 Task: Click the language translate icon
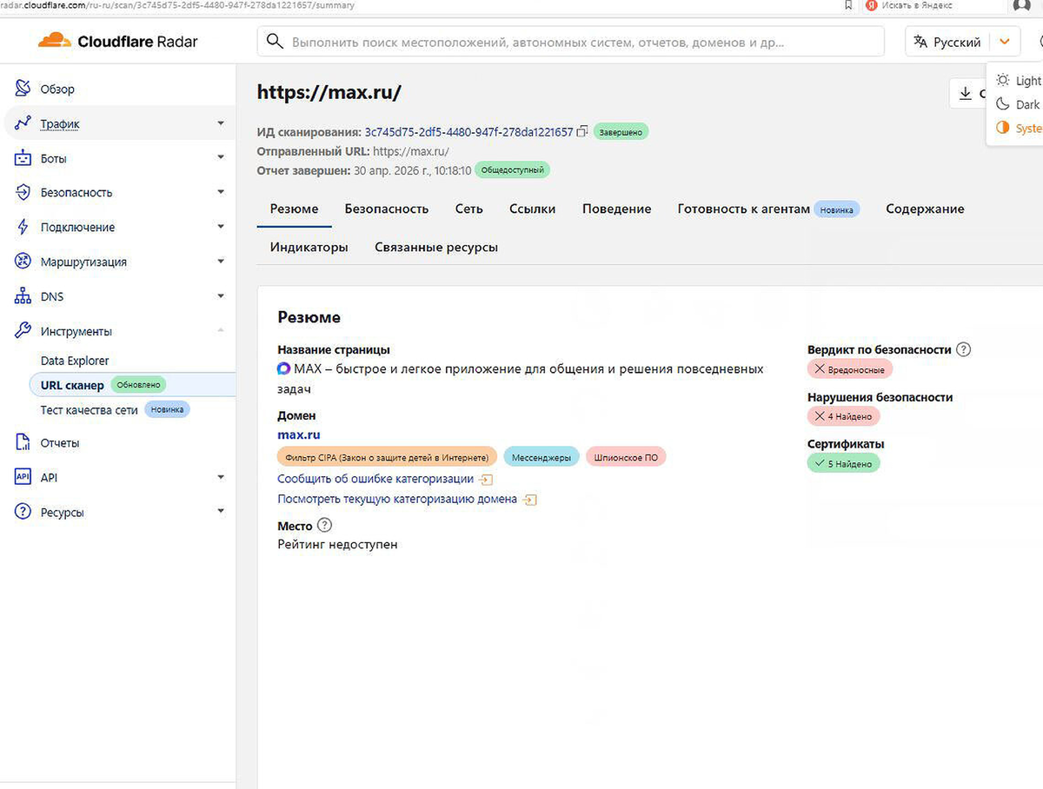pos(920,42)
